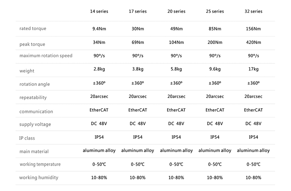Select the 420Nm peak torque cell
291x191 pixels.
(254, 42)
